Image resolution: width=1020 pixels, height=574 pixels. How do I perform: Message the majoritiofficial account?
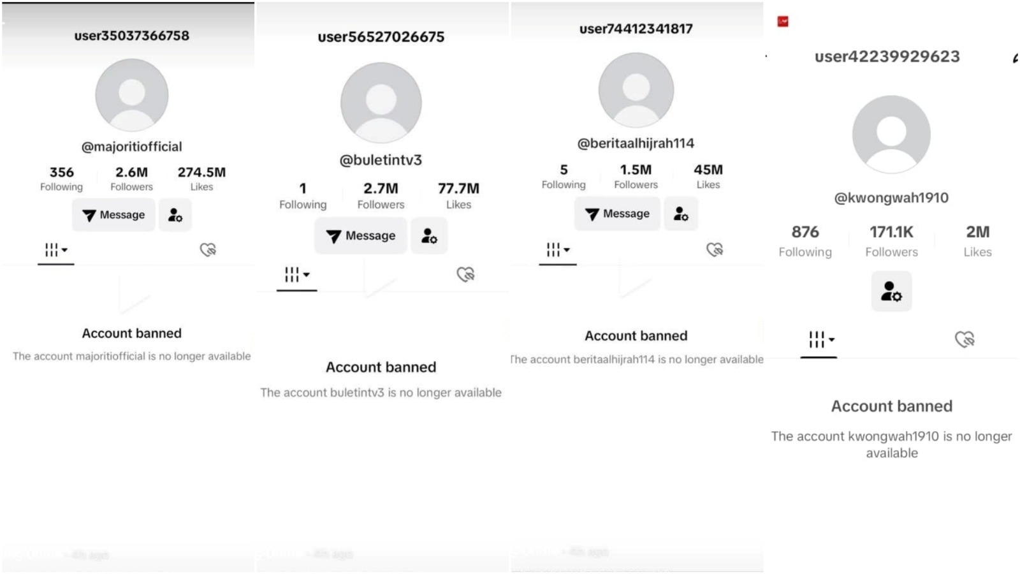[x=113, y=215]
